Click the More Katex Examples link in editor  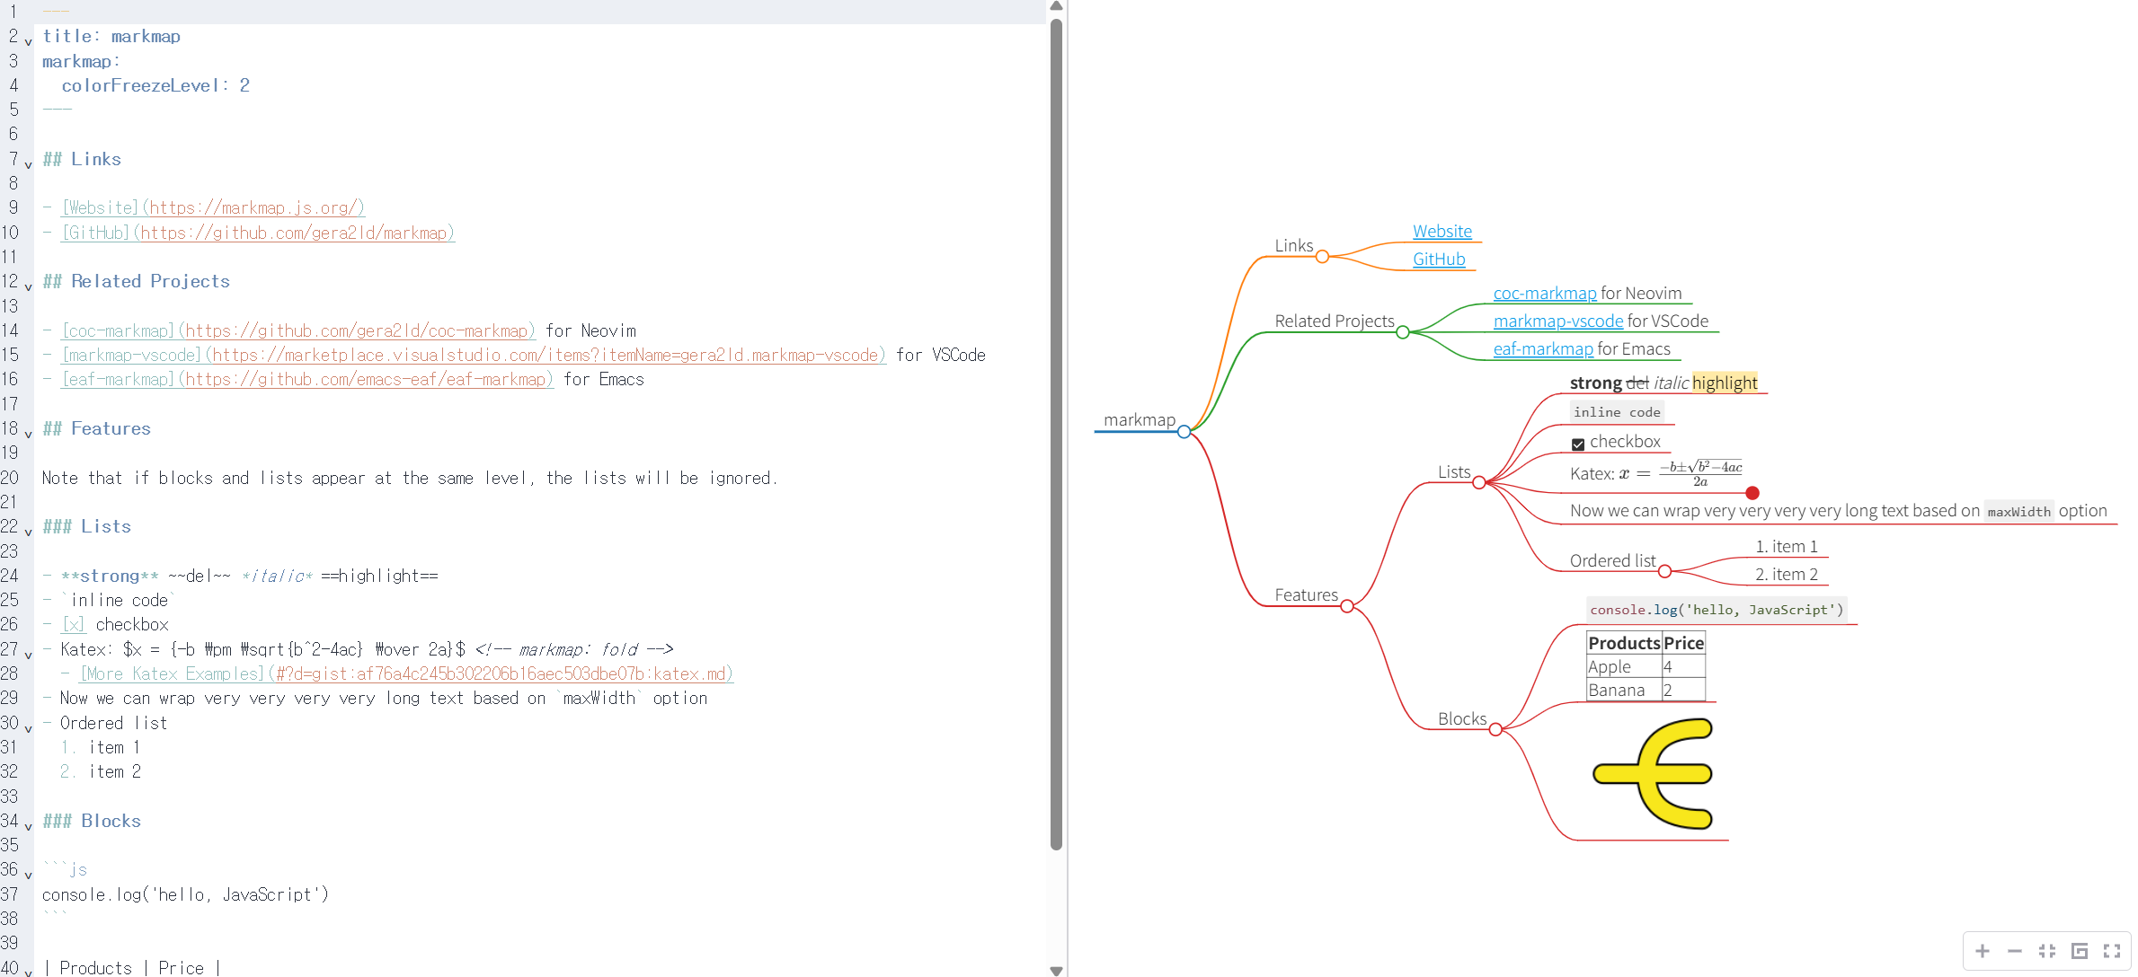[406, 673]
